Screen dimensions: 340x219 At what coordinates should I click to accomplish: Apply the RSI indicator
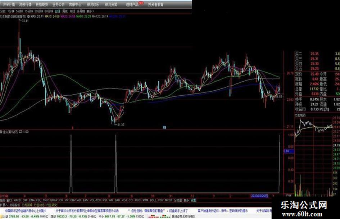tap(105, 200)
